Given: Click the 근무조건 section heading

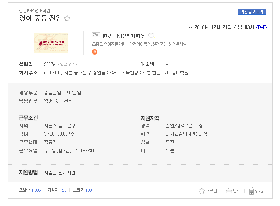Looking at the screenshot, I should point(28,118).
